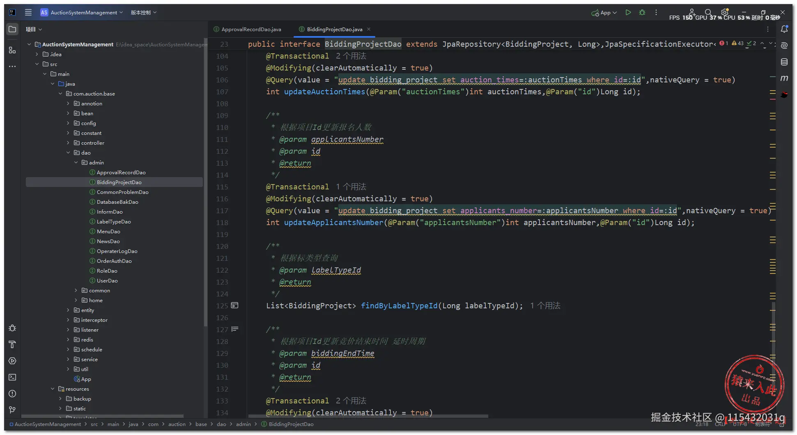Open the Problems tool window
The image size is (797, 435).
click(x=12, y=394)
